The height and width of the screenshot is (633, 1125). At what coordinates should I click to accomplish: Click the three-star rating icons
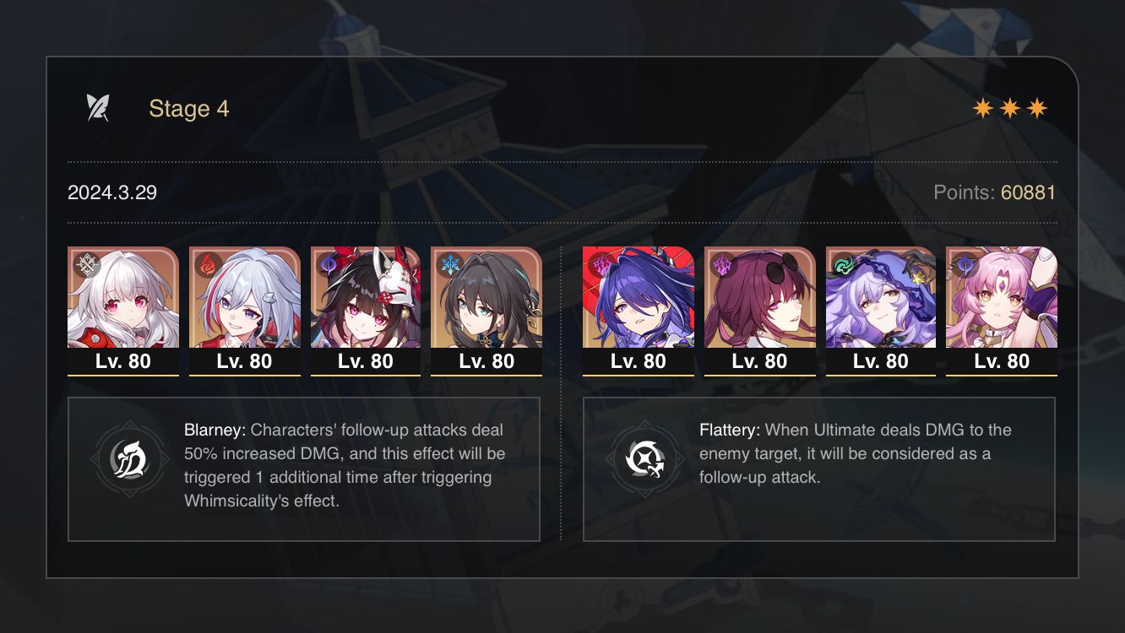tap(1010, 108)
